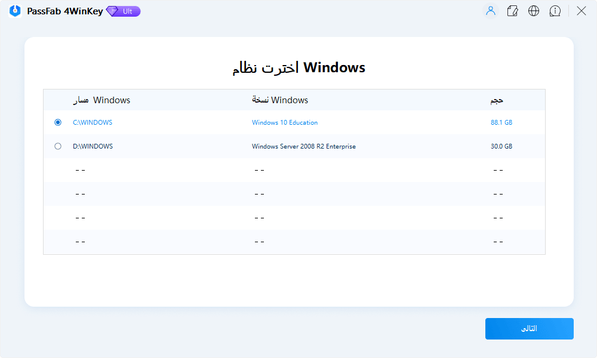Open the feedback note icon
This screenshot has width=597, height=358.
coord(512,11)
